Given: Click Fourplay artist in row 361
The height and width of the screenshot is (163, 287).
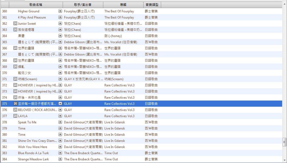Looking at the screenshot, I should point(79,17).
